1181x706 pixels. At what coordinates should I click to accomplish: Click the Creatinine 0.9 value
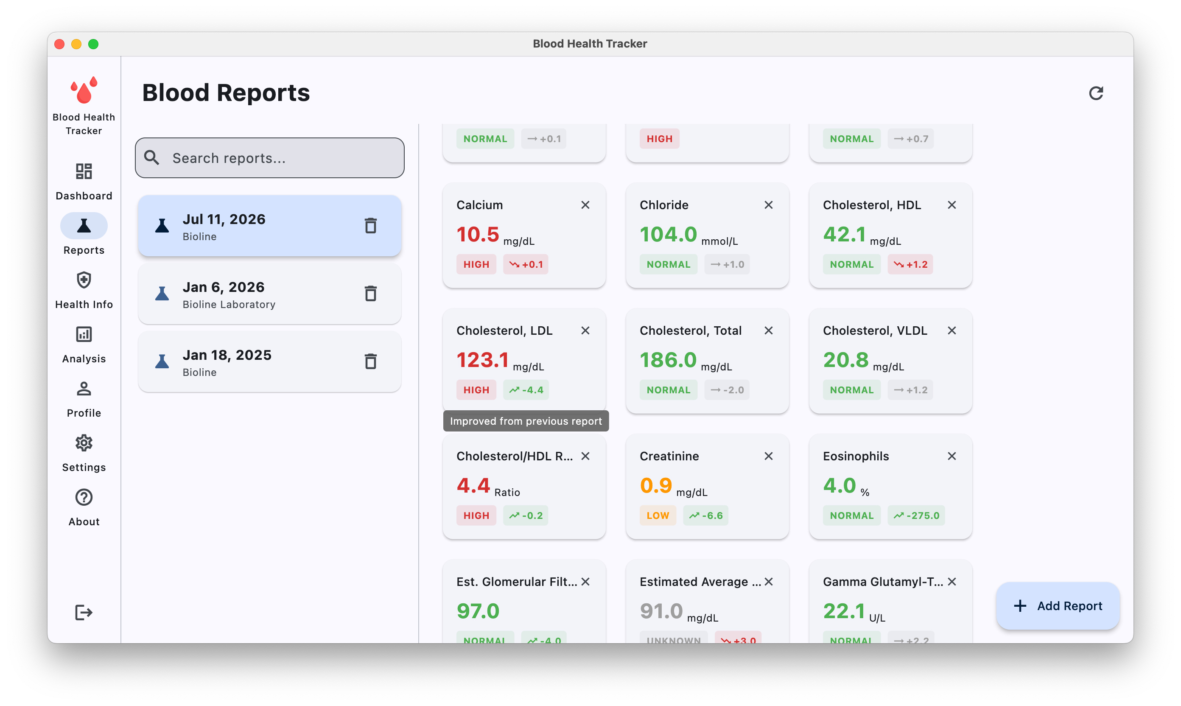pyautogui.click(x=656, y=486)
